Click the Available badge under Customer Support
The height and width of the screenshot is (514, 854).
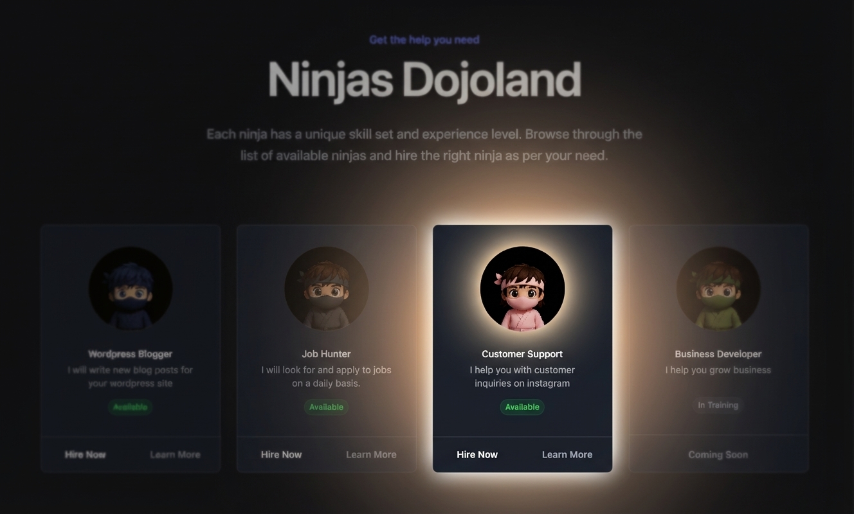[x=522, y=407]
